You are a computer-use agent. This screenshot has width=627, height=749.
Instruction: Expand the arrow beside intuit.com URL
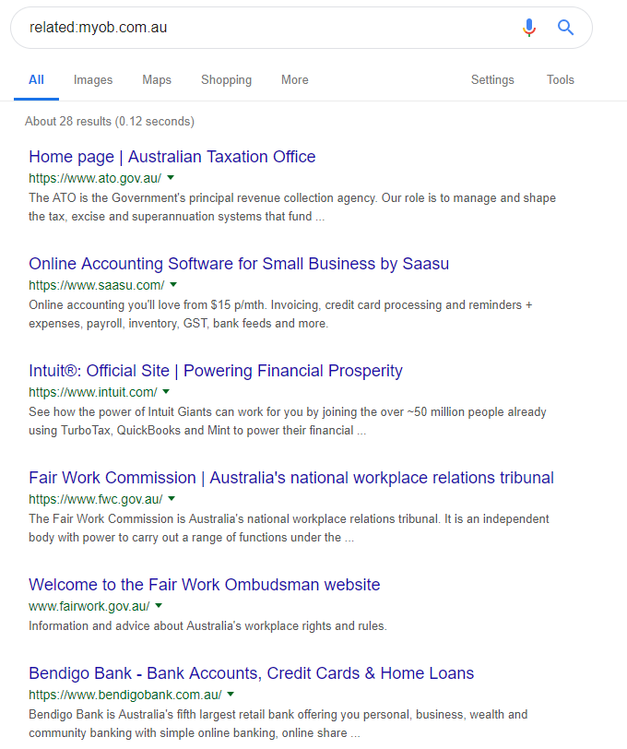[166, 392]
